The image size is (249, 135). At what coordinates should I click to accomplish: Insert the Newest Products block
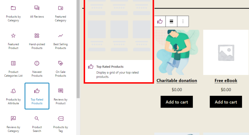pos(37,68)
